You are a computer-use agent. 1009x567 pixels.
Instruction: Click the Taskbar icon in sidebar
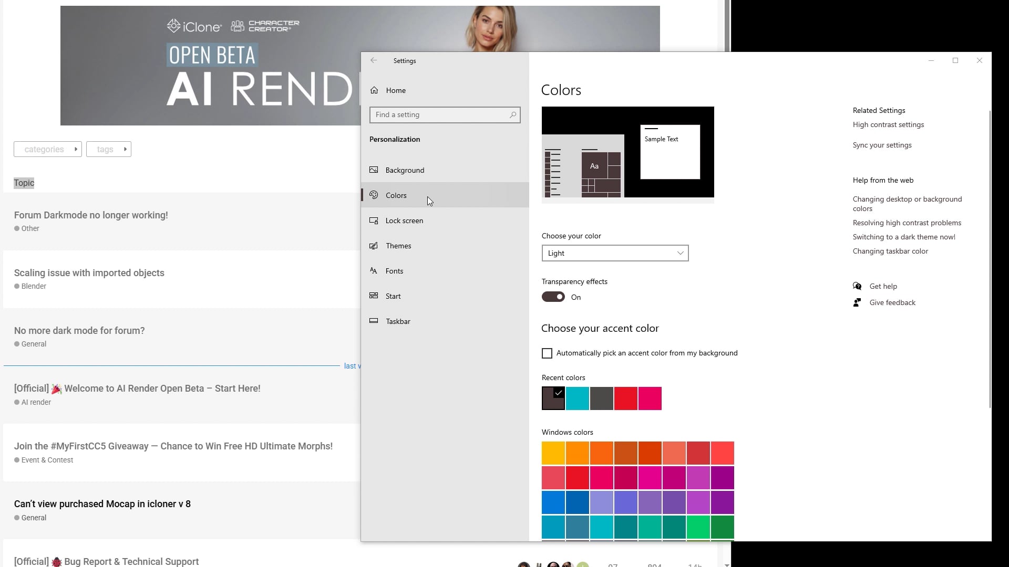coord(374,321)
